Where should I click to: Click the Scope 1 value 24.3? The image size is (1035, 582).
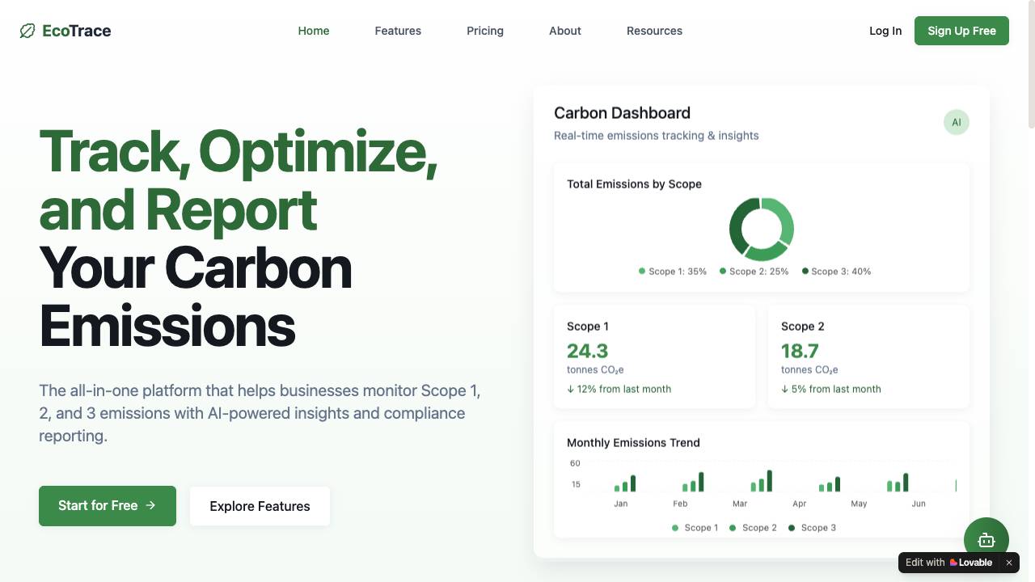pyautogui.click(x=587, y=351)
